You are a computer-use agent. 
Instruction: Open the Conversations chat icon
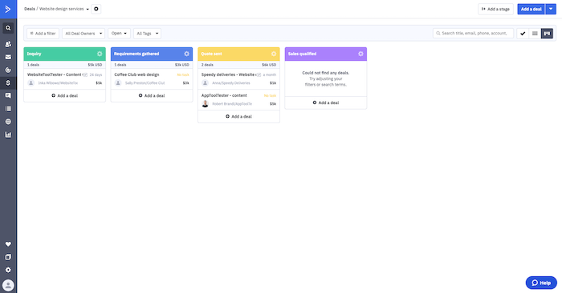(8, 96)
